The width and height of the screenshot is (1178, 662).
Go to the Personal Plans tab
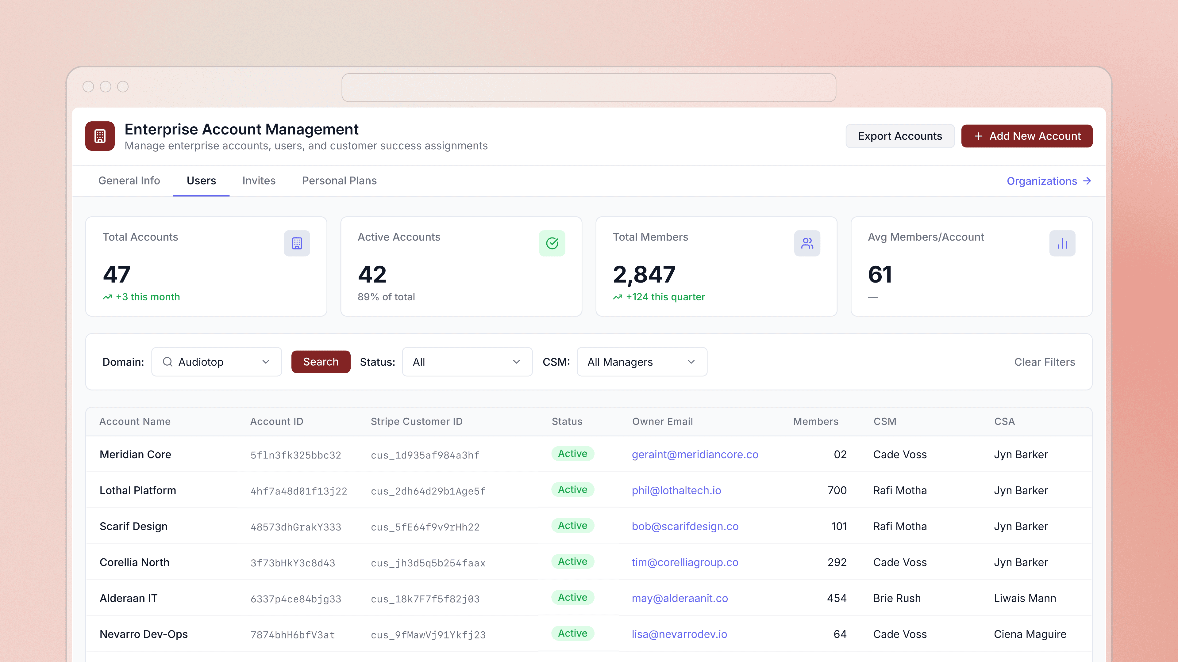(339, 181)
